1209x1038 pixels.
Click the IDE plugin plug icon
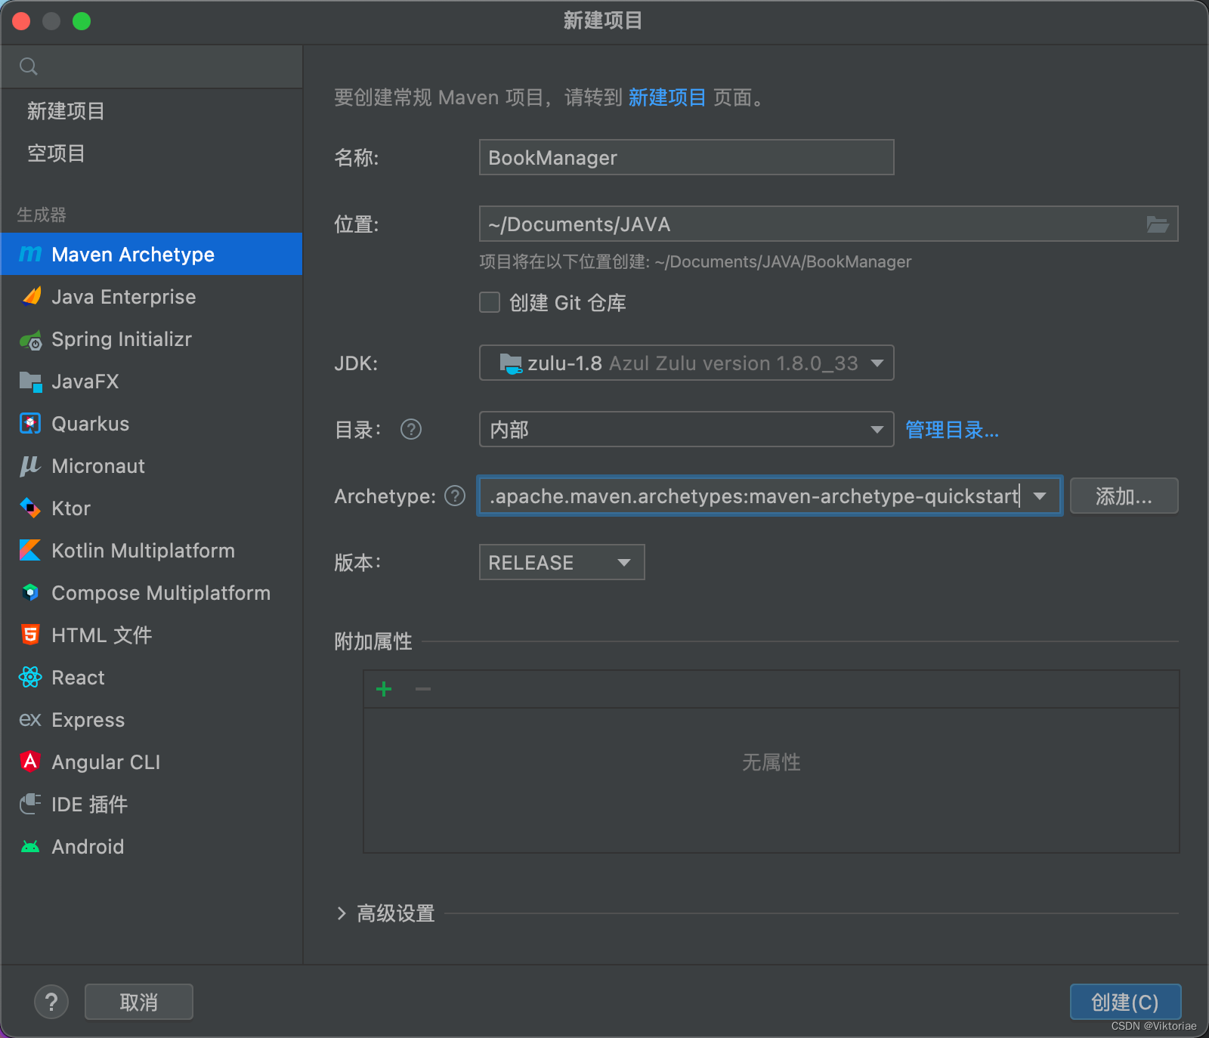pyautogui.click(x=30, y=804)
